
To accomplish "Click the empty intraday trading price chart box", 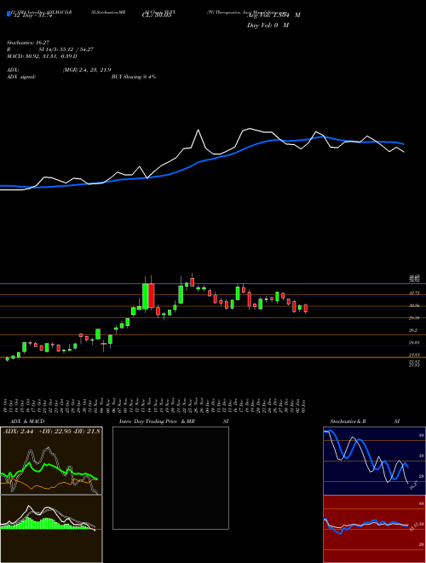I will click(170, 478).
